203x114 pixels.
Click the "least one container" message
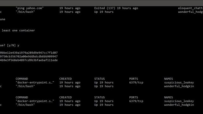pyautogui.click(x=18, y=30)
